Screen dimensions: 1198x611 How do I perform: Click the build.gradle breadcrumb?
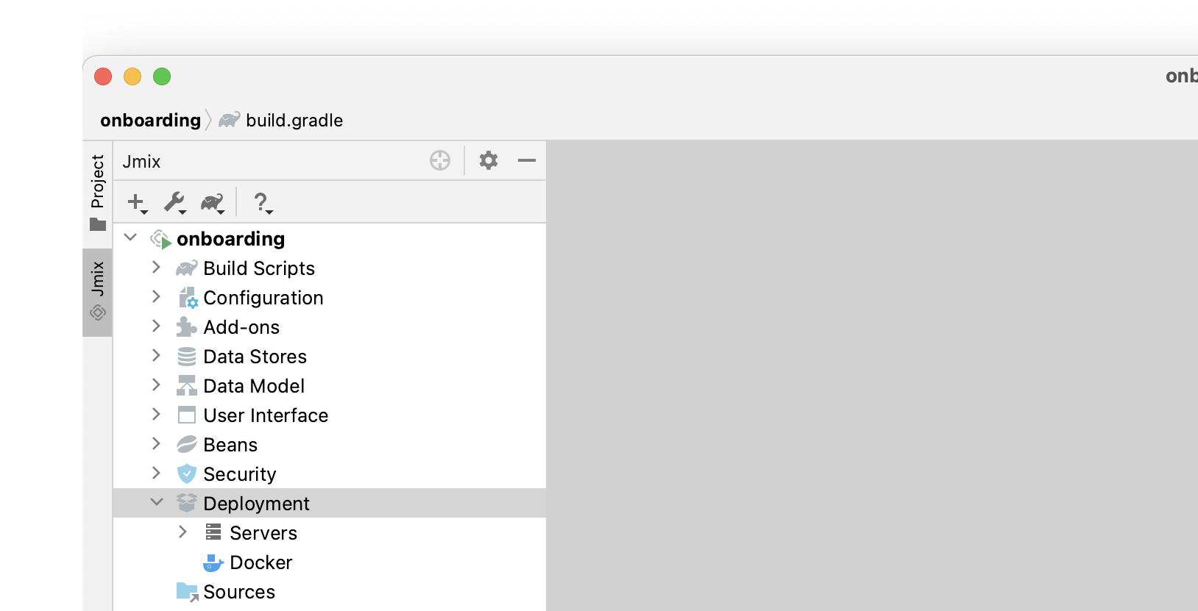(294, 120)
